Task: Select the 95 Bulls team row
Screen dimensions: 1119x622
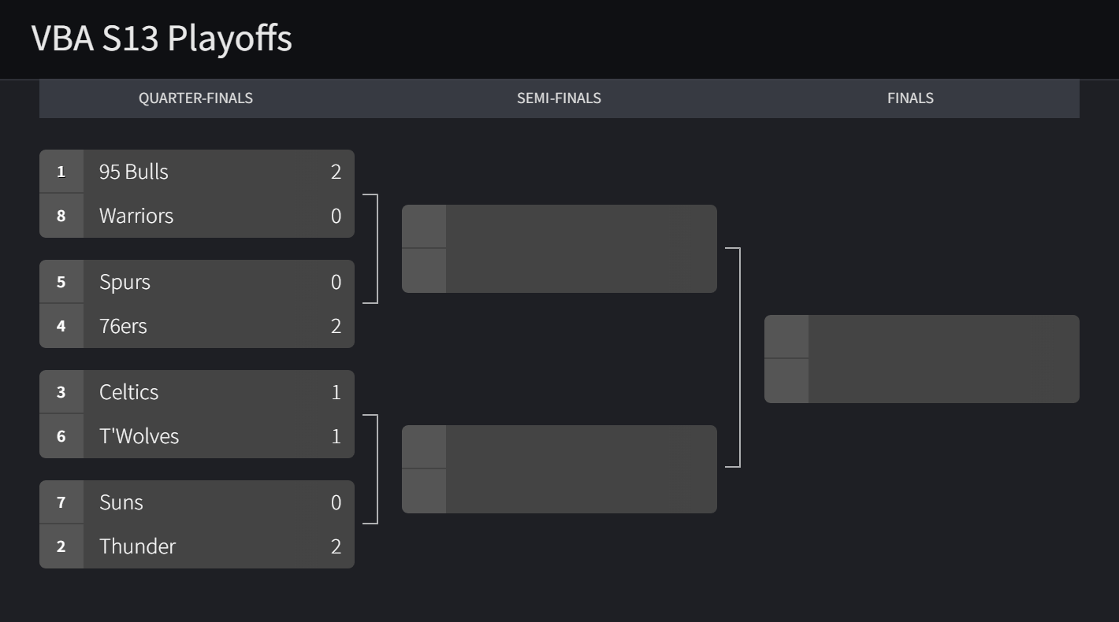Action: (x=197, y=171)
